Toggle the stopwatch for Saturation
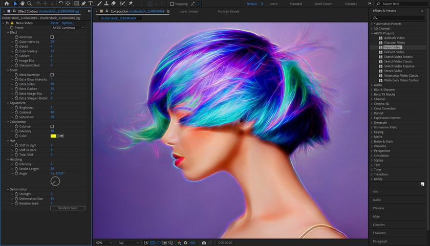 (x=16, y=117)
